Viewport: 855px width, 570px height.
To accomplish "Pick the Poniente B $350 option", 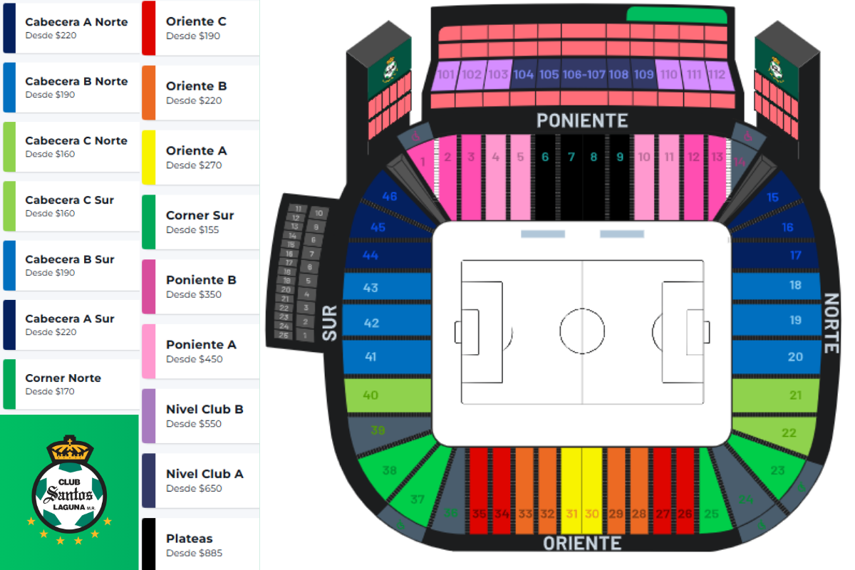I will [201, 286].
